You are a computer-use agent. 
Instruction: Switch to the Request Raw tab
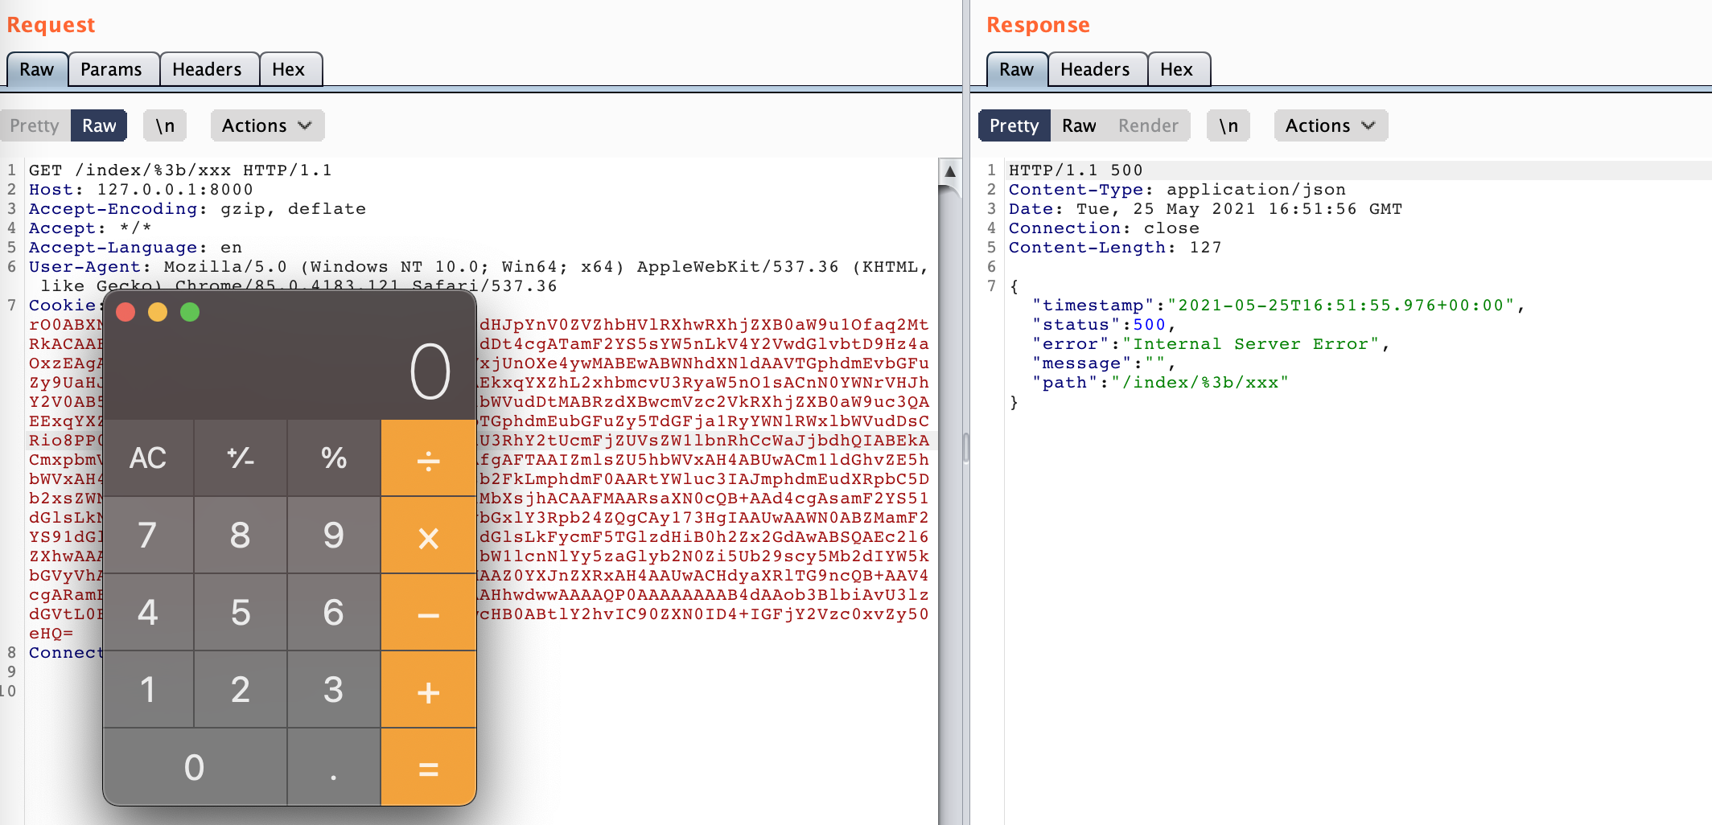(37, 69)
